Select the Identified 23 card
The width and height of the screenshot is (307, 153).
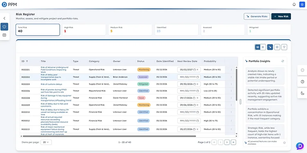[176, 30]
